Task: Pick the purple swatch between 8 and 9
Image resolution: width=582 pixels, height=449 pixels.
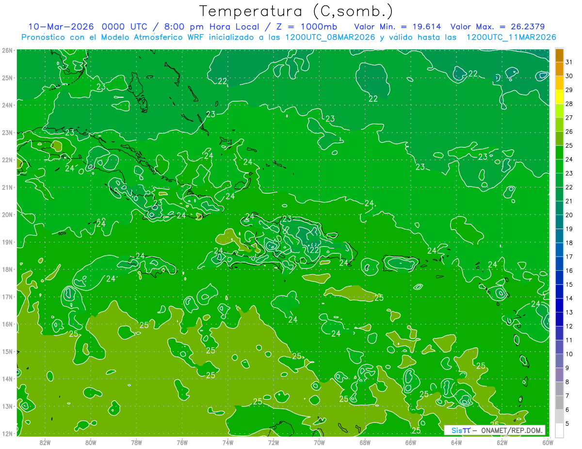Action: pos(559,375)
